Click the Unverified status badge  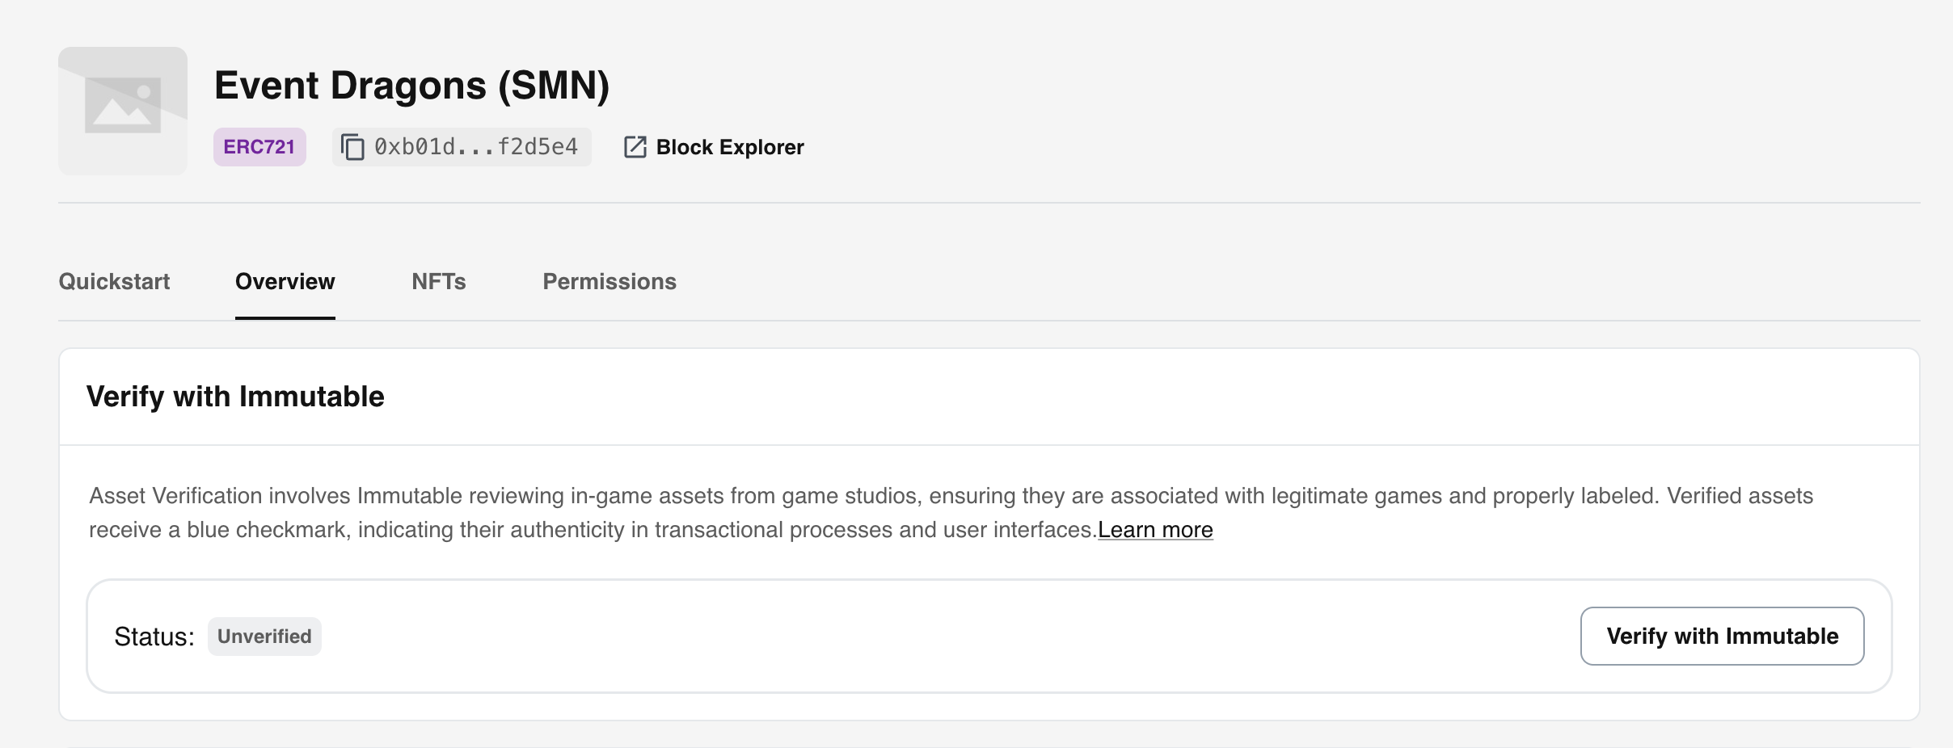pos(264,637)
